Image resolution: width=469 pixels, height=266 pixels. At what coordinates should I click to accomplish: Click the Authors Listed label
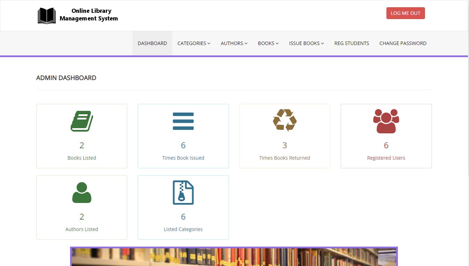pos(82,229)
